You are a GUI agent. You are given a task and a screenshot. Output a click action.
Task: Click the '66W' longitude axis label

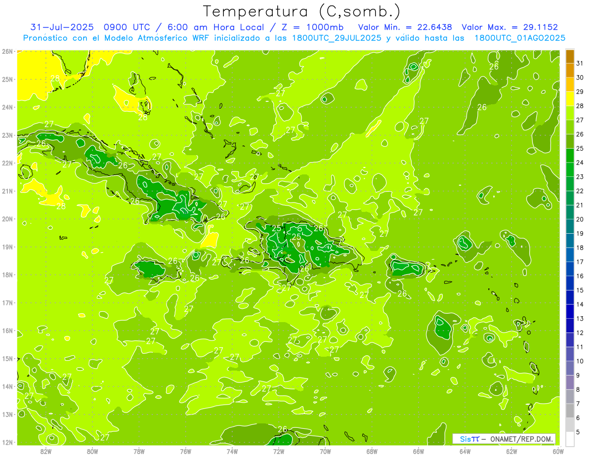coord(419,451)
